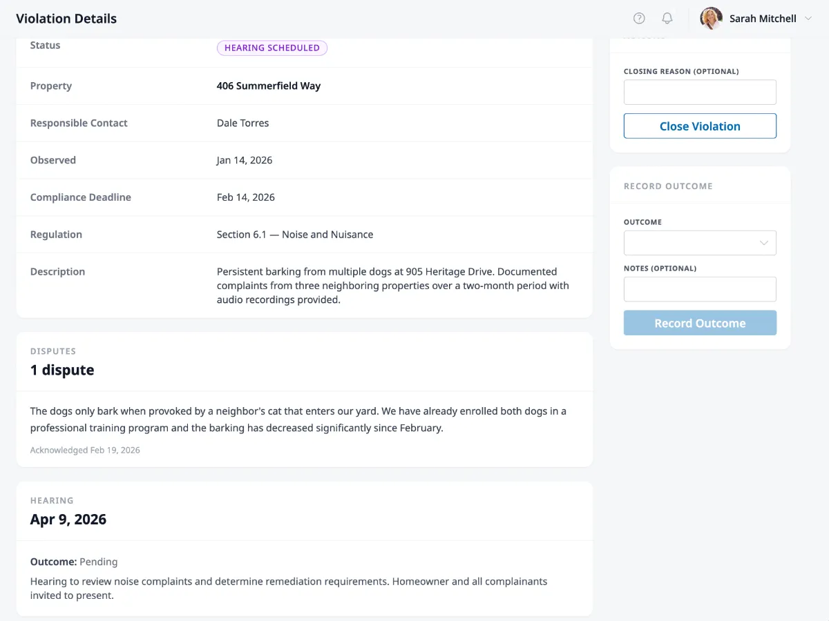Expand the Outcome selection chevron
Image resolution: width=829 pixels, height=621 pixels.
click(x=764, y=243)
